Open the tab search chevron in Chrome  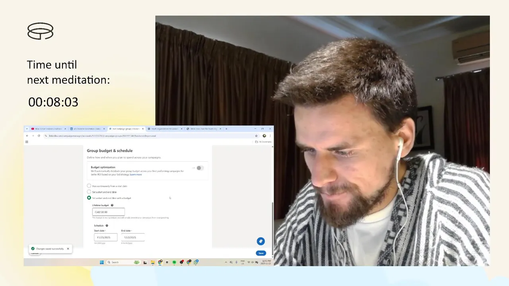pyautogui.click(x=27, y=129)
